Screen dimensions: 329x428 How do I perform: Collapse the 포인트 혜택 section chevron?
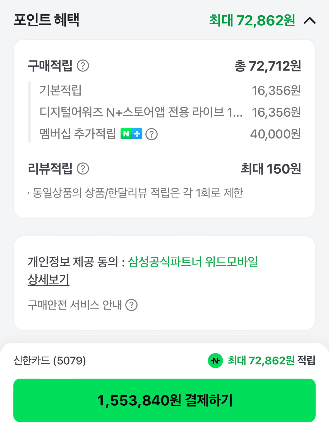pos(309,20)
